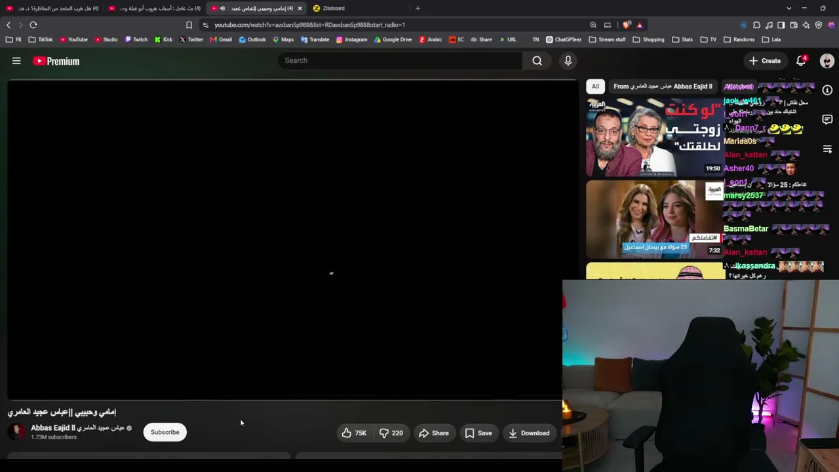Viewport: 839px width, 472px height.
Task: Select the From Abbas Eajid II chip
Action: coord(663,87)
